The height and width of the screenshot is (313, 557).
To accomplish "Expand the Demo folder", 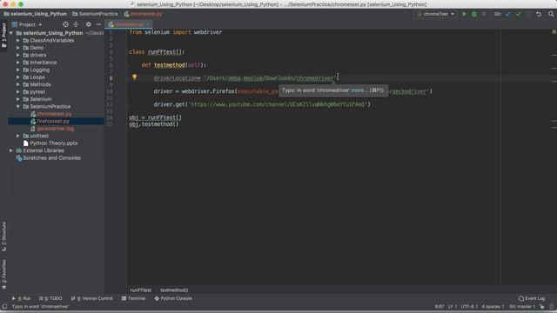I will [18, 48].
